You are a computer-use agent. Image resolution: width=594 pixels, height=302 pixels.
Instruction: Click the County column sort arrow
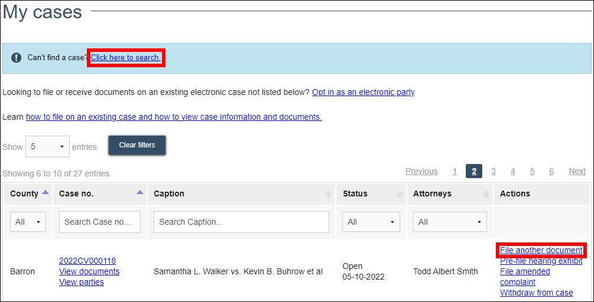(46, 193)
